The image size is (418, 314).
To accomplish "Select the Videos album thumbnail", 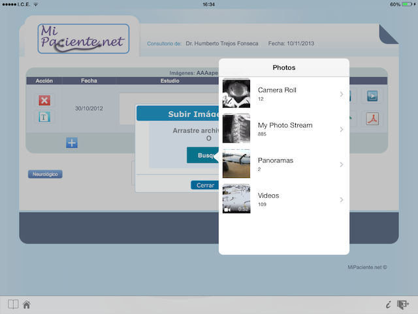I will [236, 199].
